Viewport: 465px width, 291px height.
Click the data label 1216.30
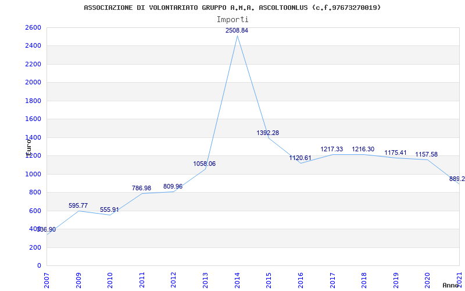tap(363, 150)
